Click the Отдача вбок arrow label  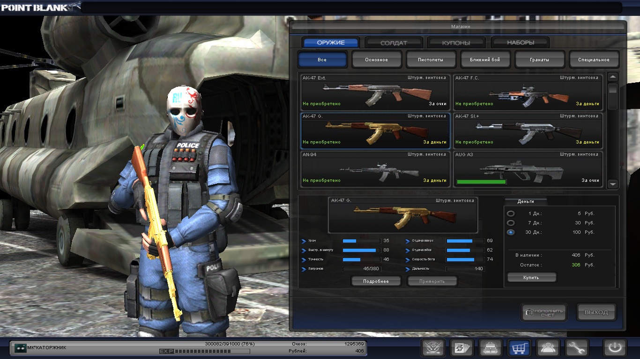pyautogui.click(x=418, y=250)
